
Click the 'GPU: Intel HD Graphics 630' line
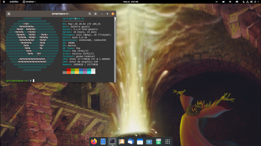[80, 62]
